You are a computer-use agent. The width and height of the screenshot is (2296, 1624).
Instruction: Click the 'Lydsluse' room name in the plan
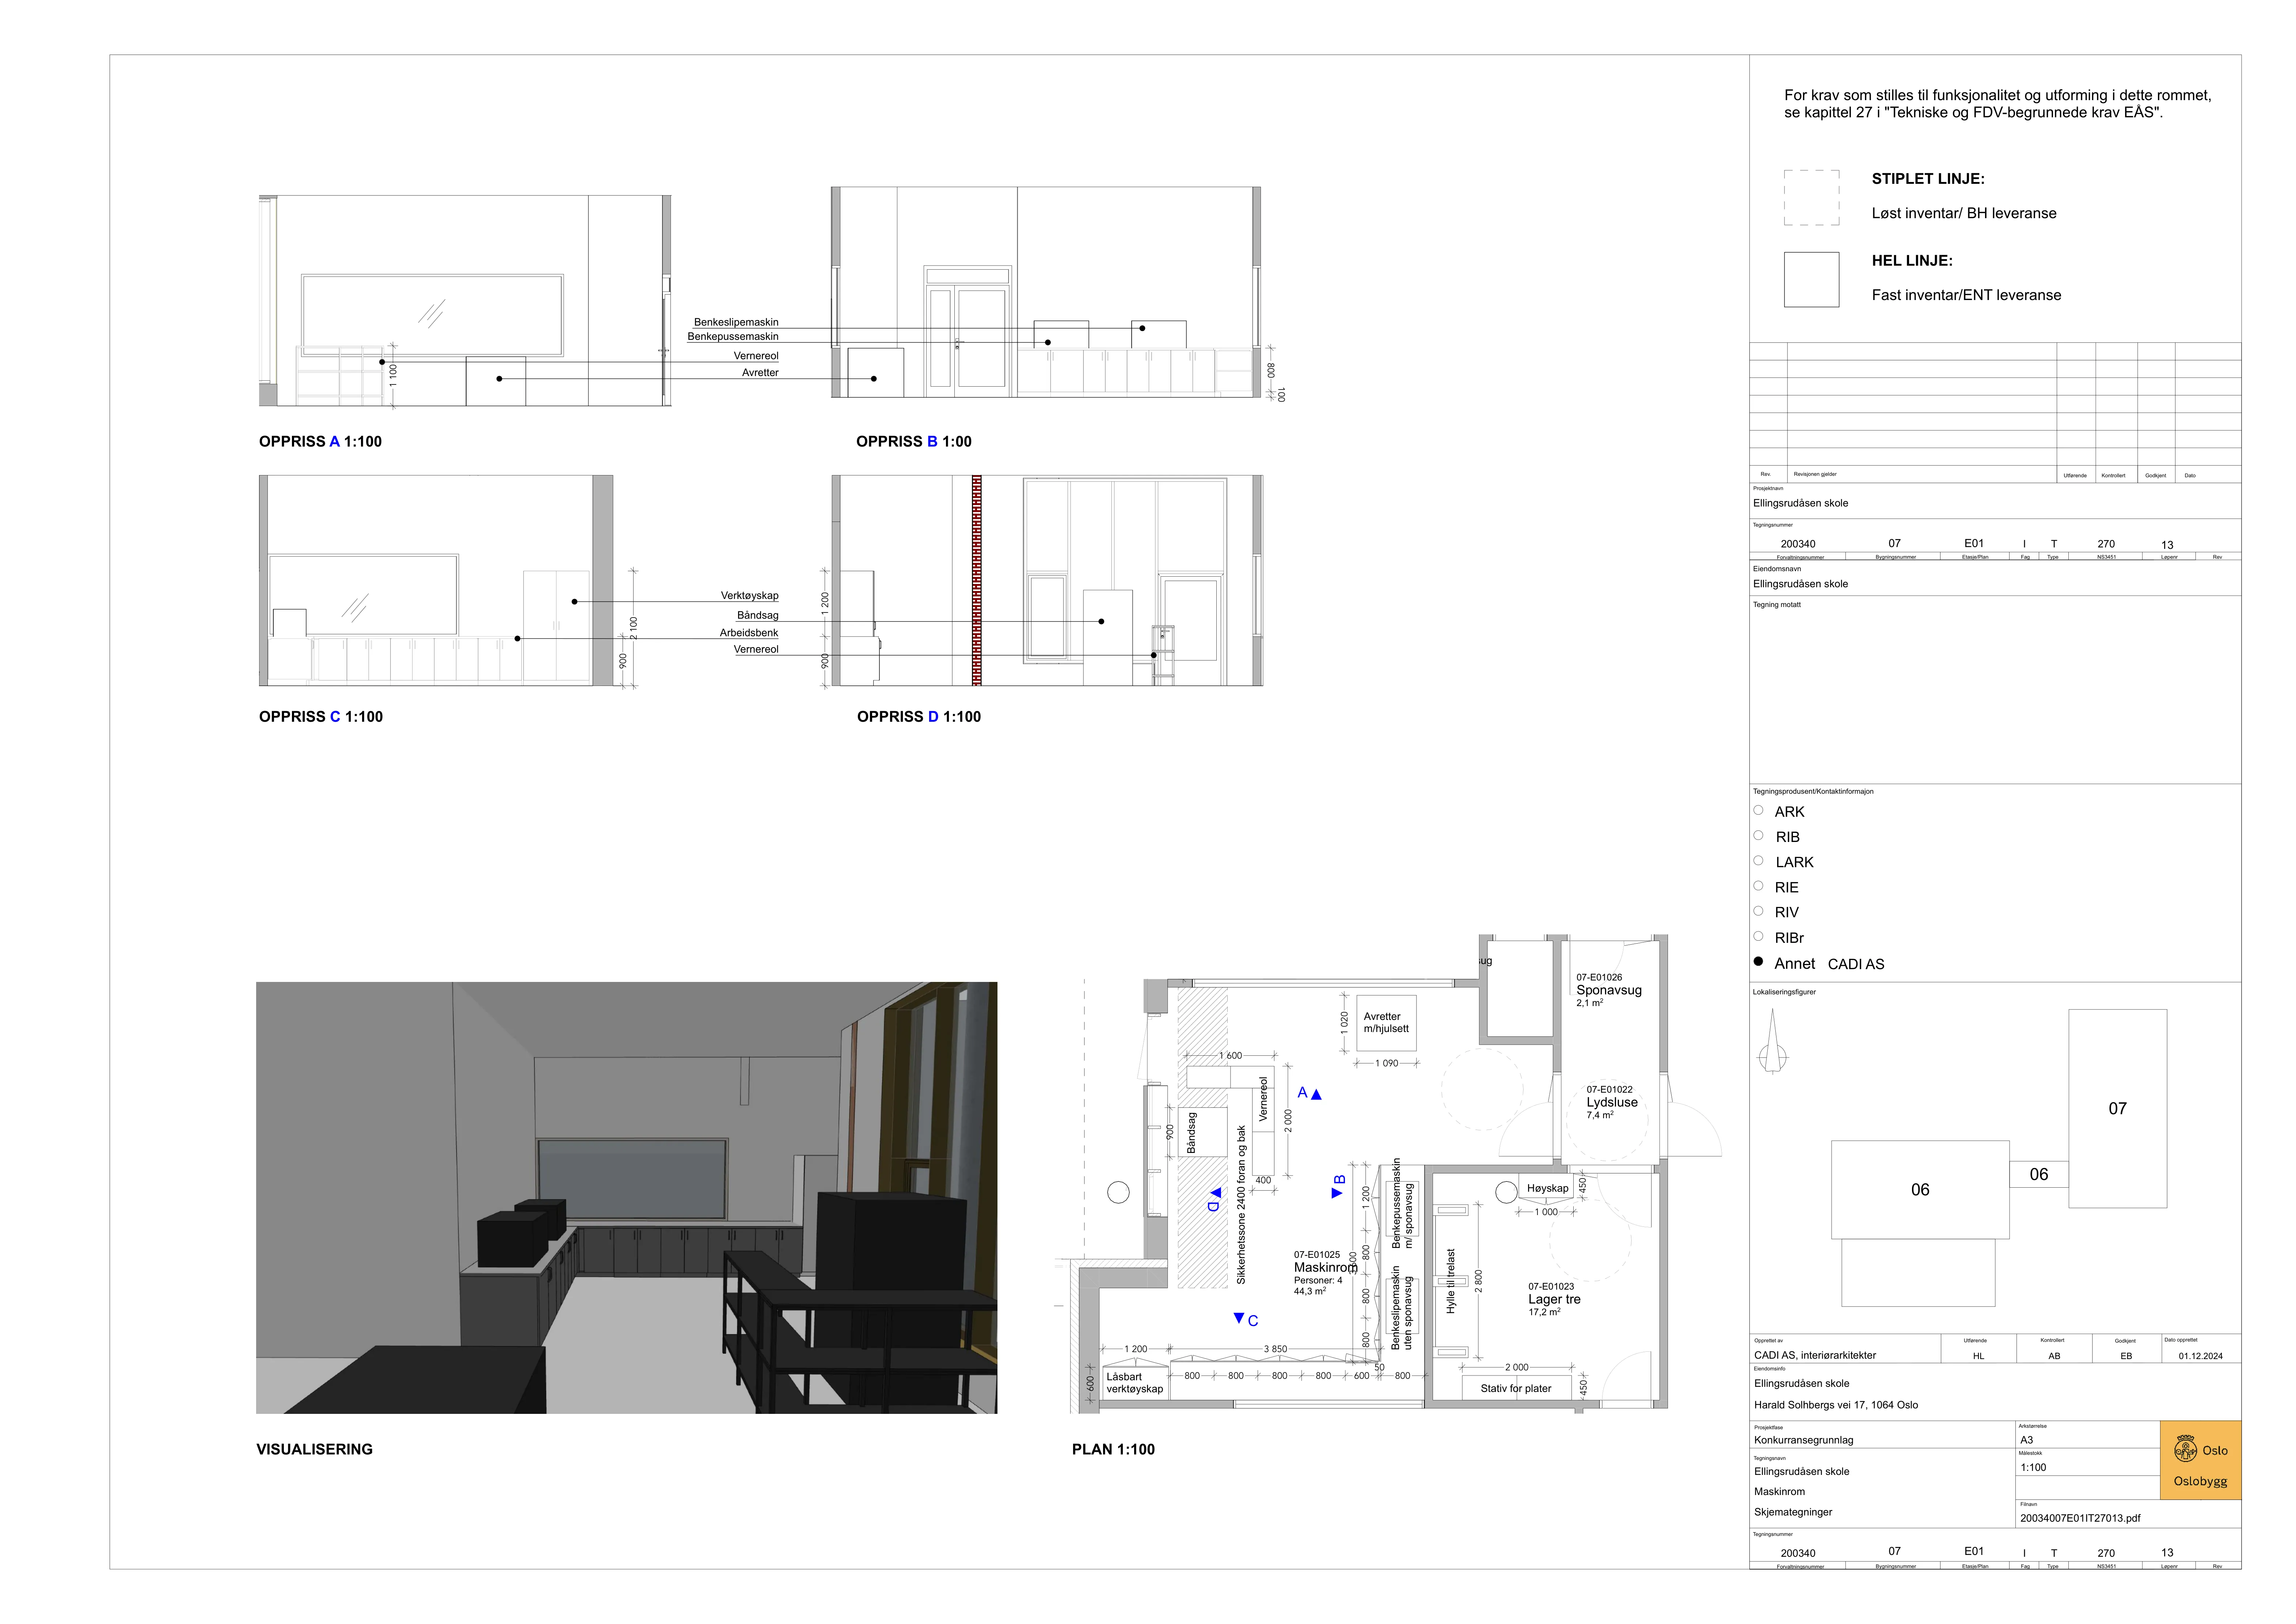pyautogui.click(x=1612, y=1102)
